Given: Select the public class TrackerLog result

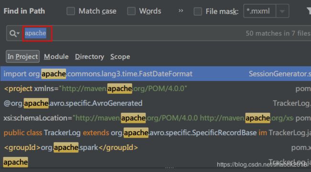Looking at the screenshot, I should pos(155,133).
